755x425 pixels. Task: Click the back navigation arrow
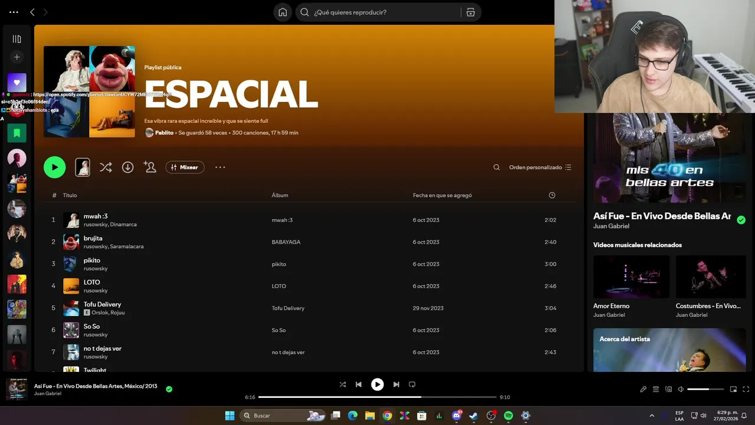tap(32, 12)
